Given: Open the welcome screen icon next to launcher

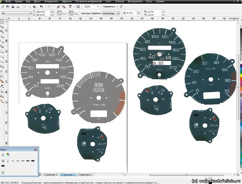Looking at the screenshot, I should pyautogui.click(x=78, y=7).
